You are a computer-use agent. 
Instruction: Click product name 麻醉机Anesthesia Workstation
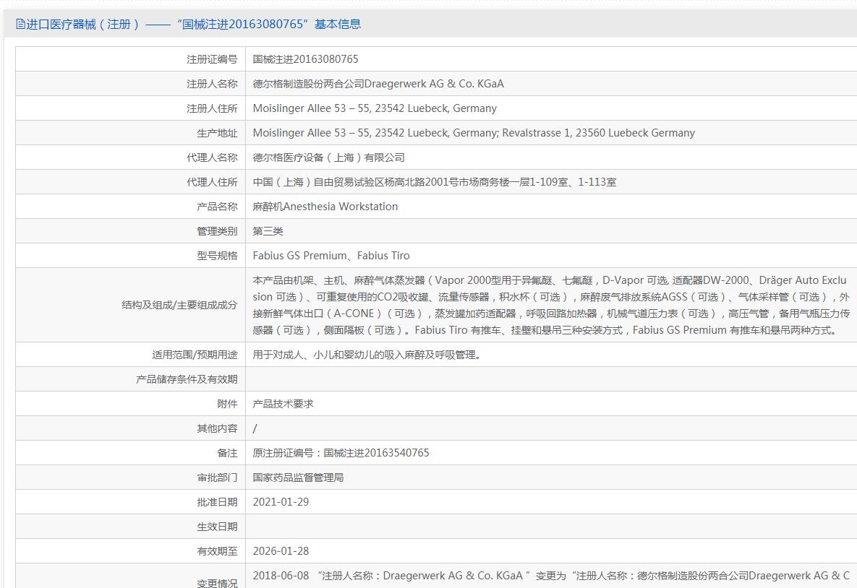click(x=325, y=207)
